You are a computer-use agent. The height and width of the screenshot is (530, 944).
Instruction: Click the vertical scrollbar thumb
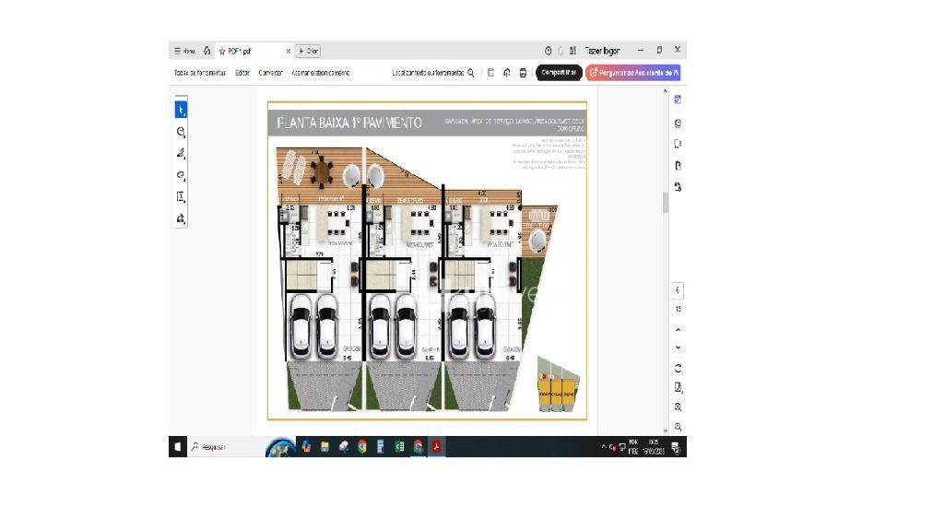click(x=666, y=203)
